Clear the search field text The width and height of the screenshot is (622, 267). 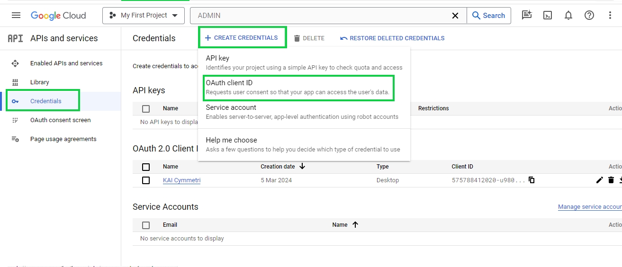455,16
